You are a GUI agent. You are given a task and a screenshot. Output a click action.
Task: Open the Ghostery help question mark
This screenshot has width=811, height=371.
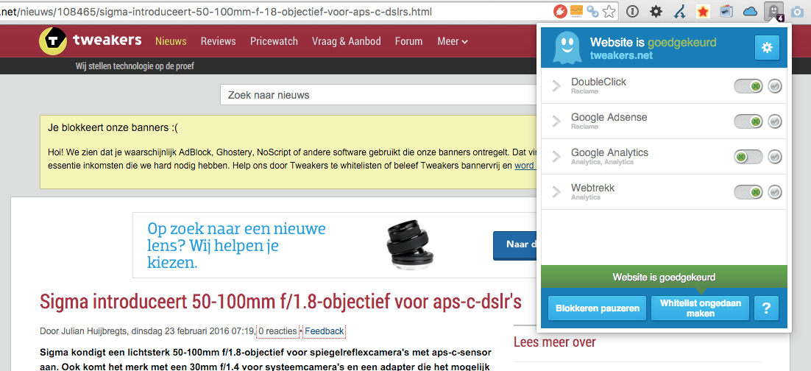pos(767,308)
